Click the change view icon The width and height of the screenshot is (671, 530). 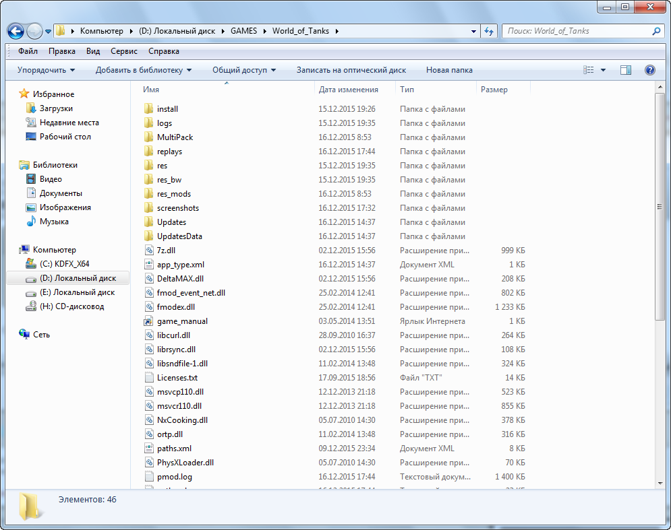pyautogui.click(x=589, y=70)
